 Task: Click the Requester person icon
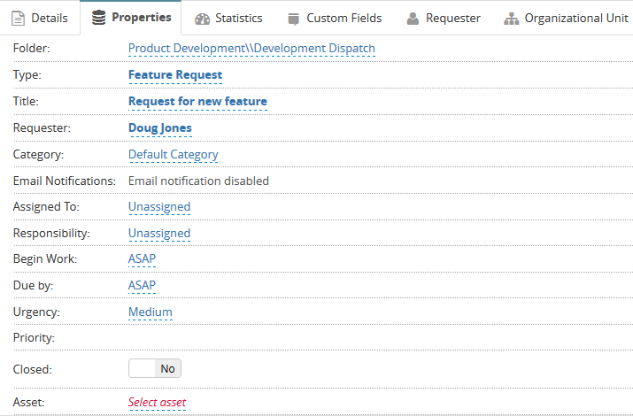tap(413, 19)
